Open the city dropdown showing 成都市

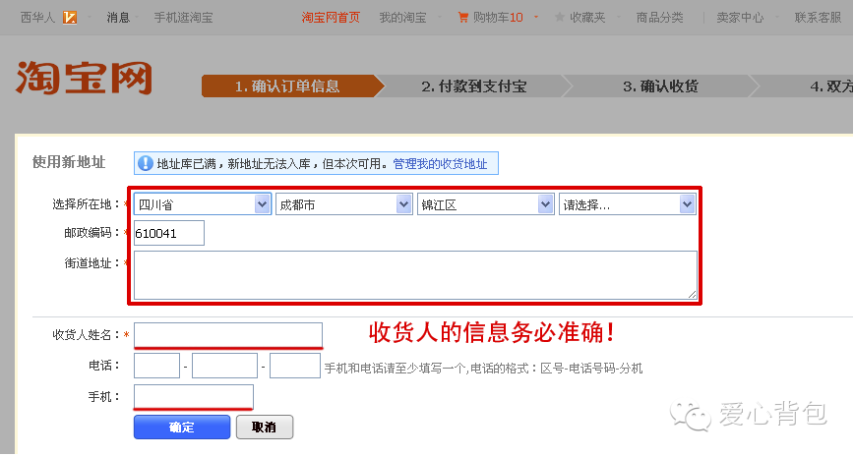pyautogui.click(x=343, y=204)
